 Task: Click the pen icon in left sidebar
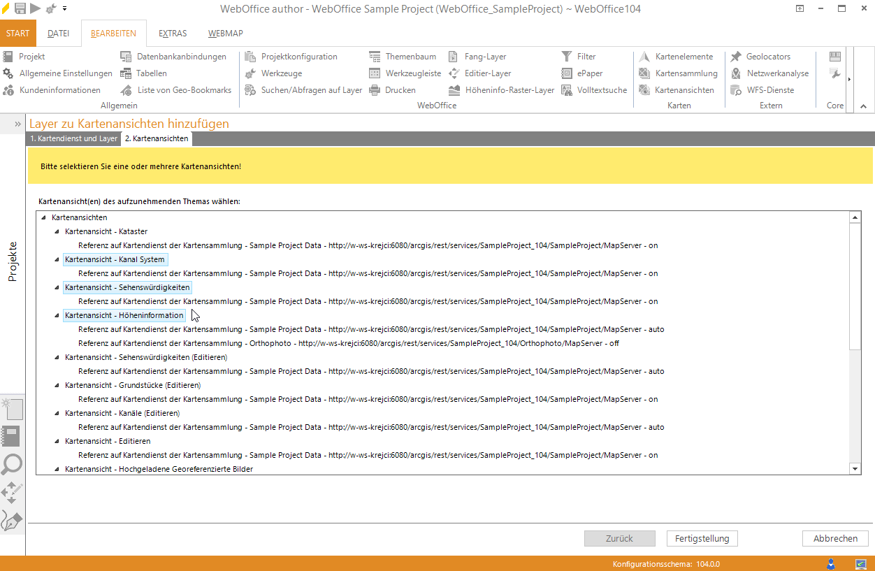pos(12,521)
